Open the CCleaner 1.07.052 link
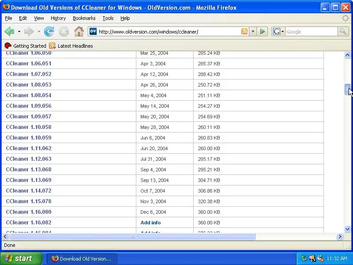 (29, 74)
